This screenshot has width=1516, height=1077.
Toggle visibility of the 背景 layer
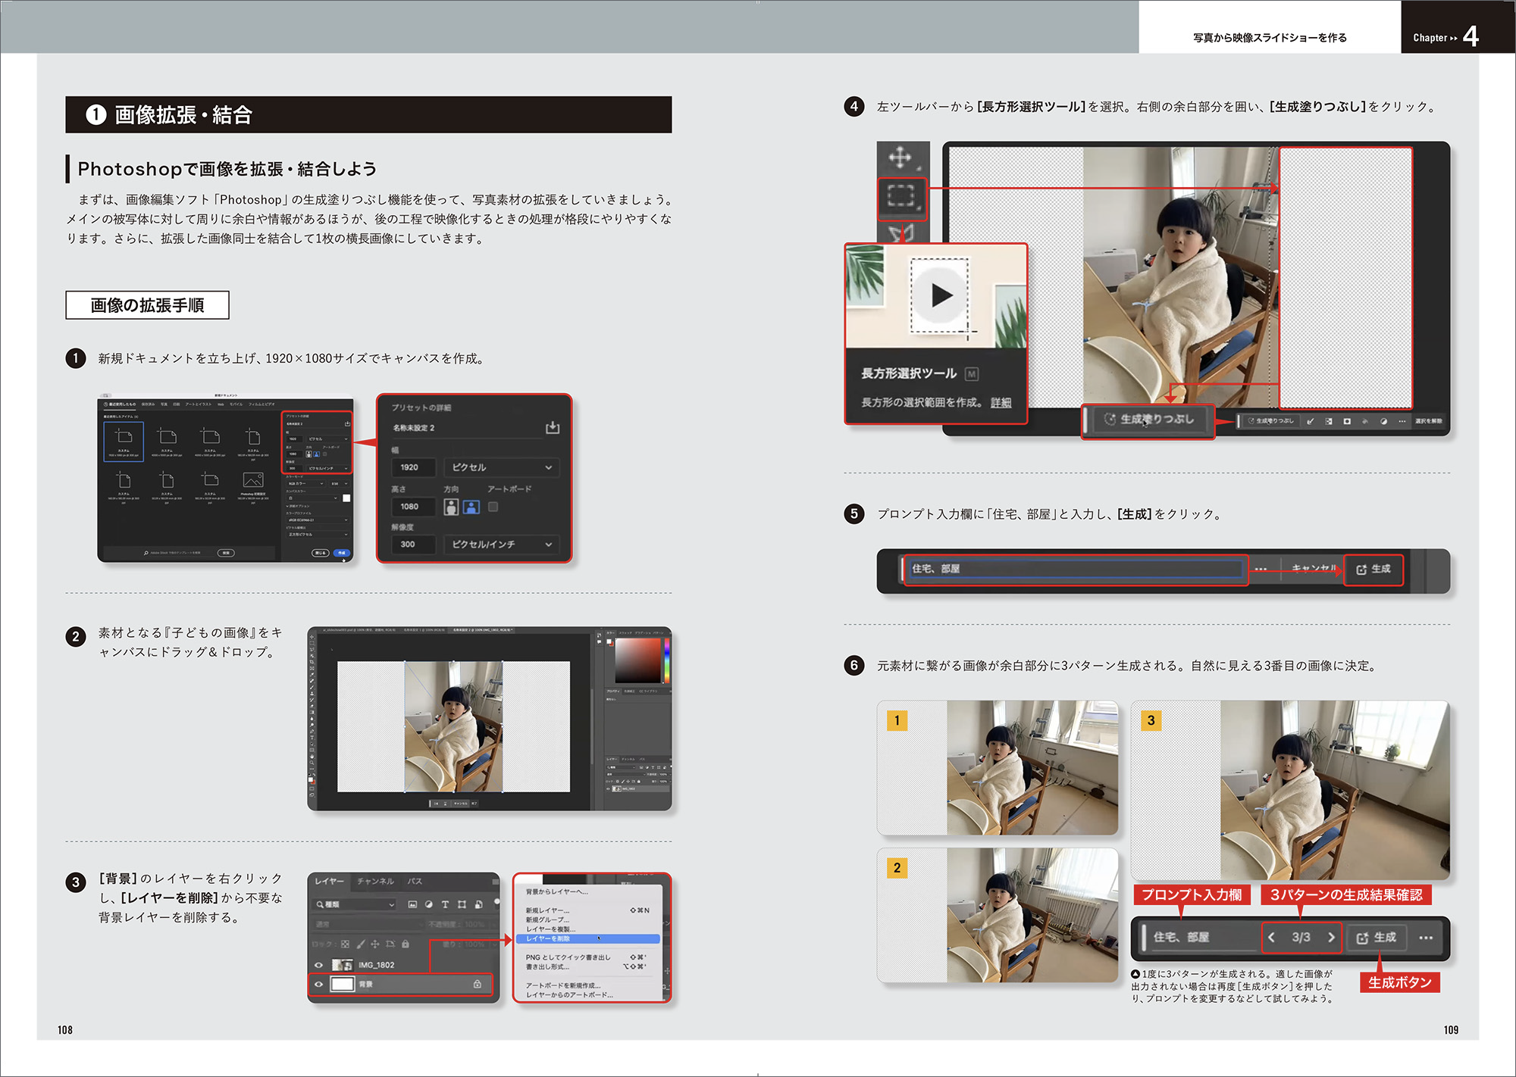[319, 985]
